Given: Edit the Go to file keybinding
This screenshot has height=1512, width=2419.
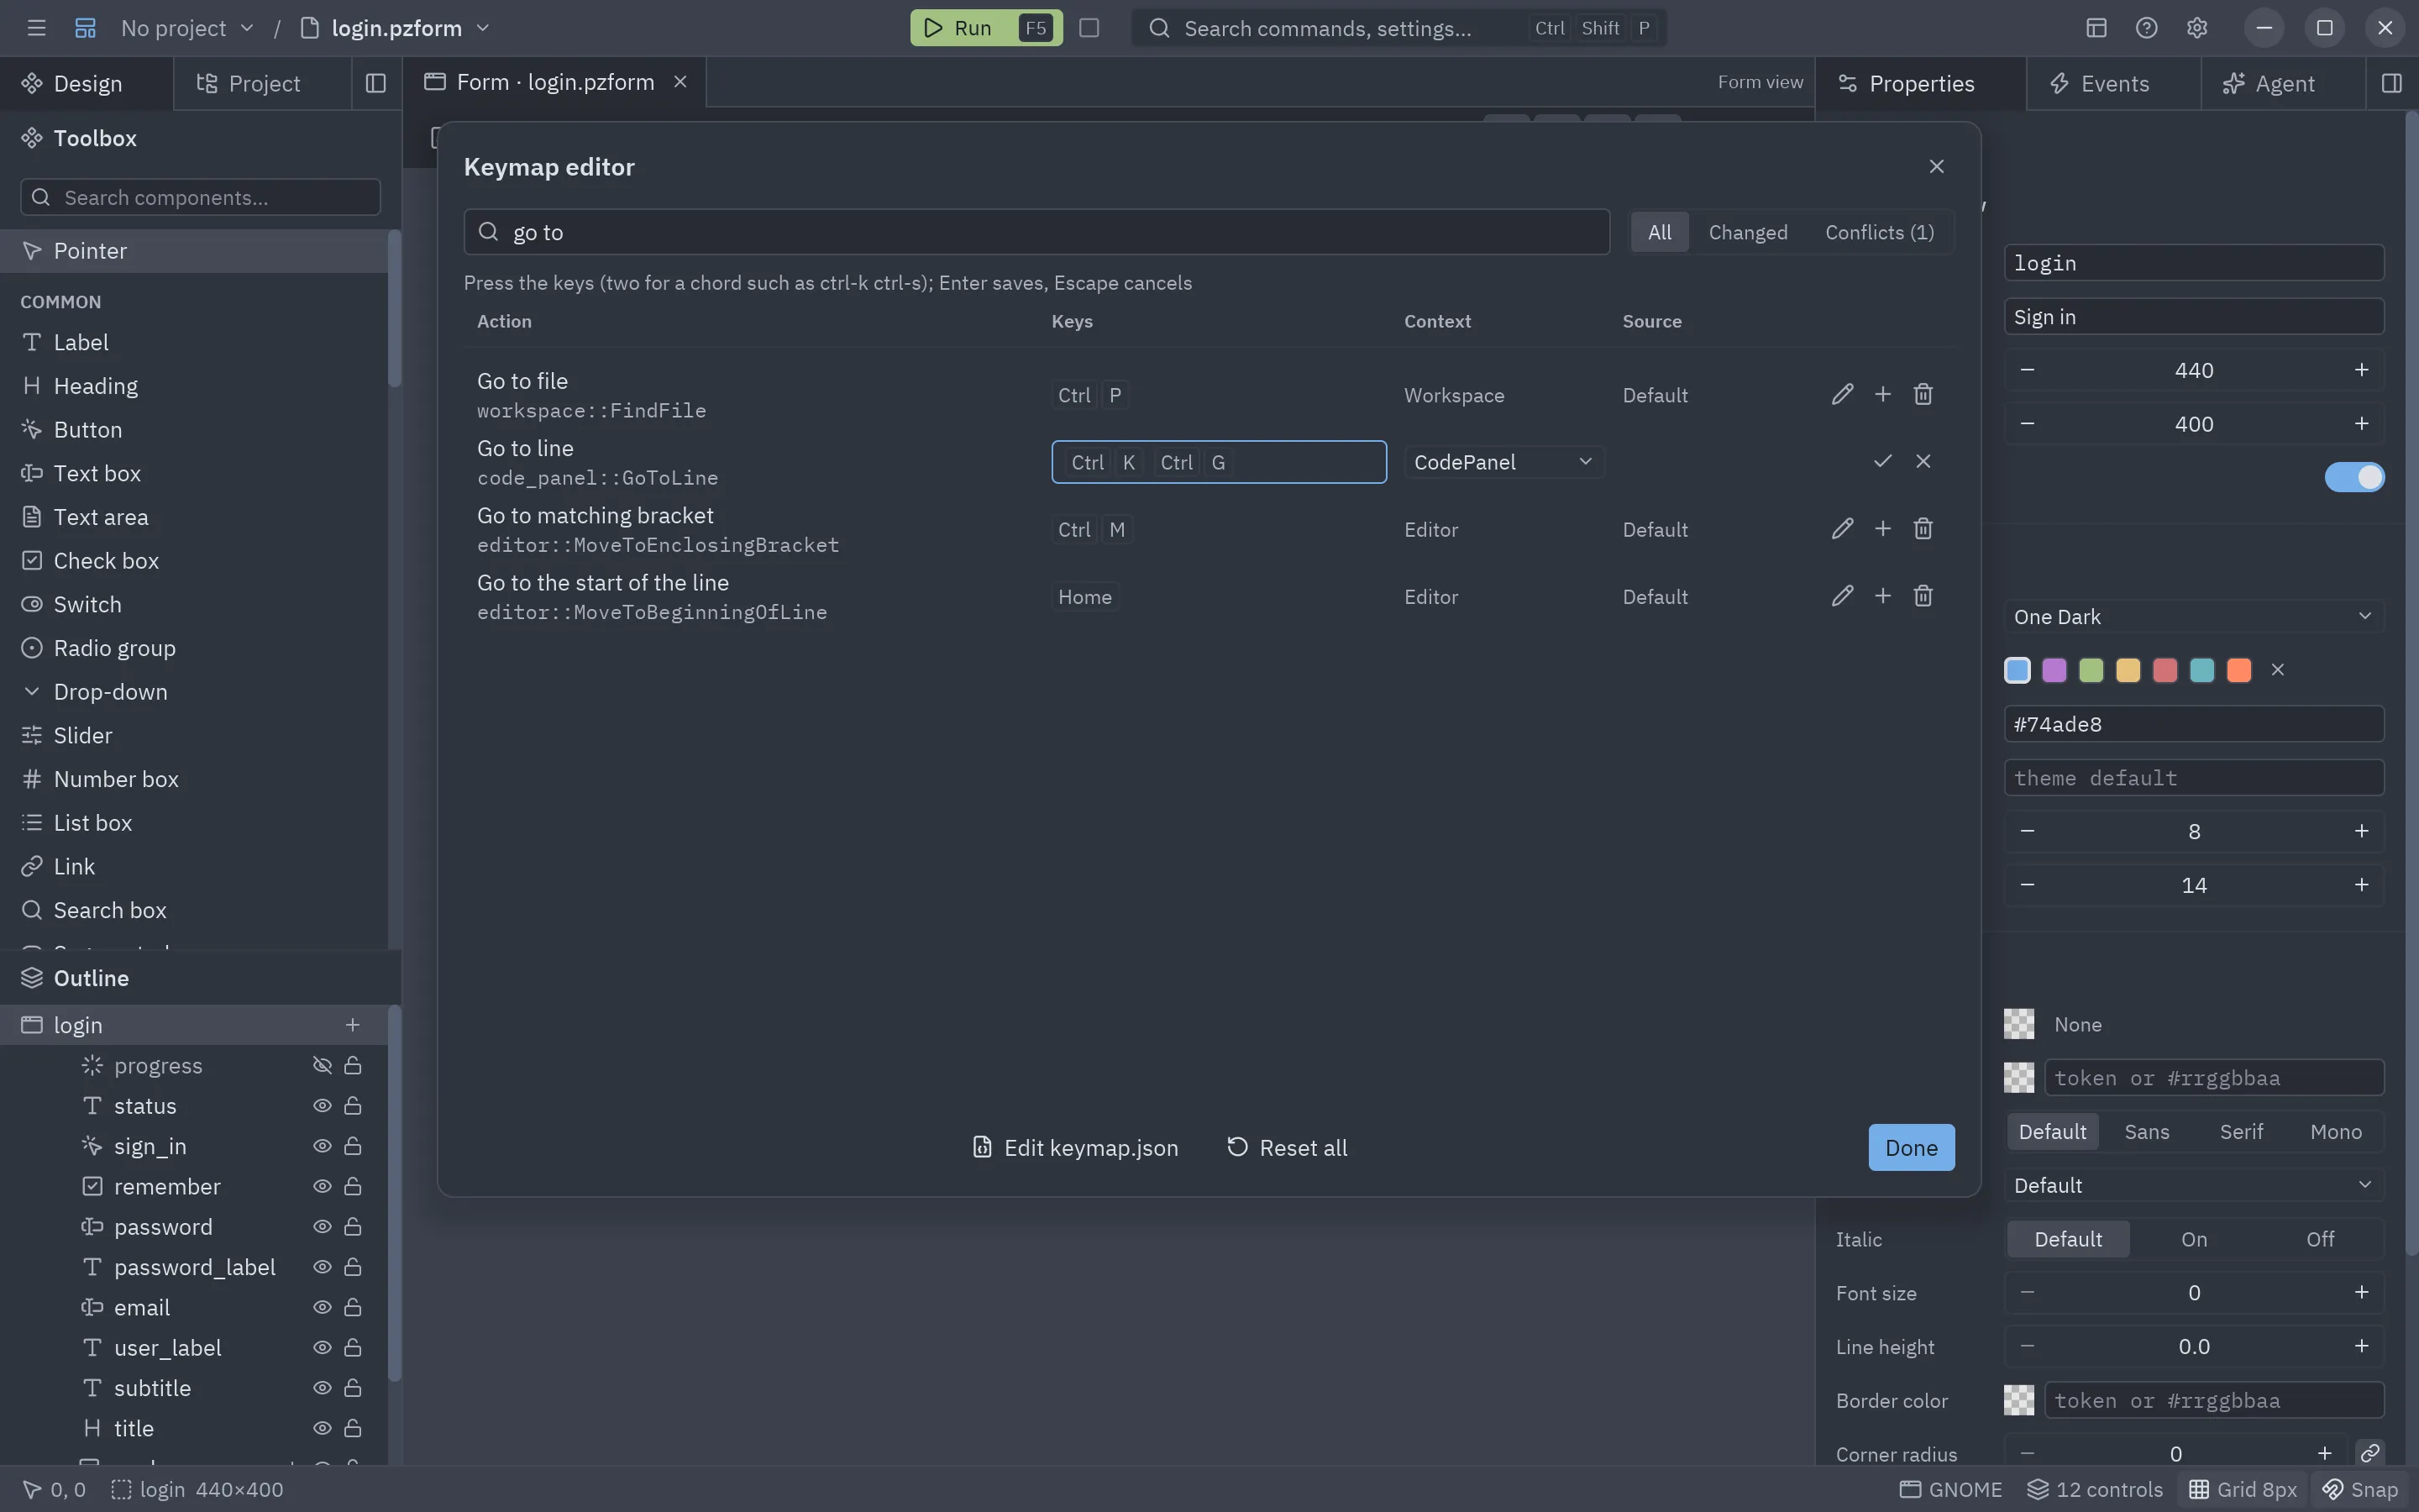Looking at the screenshot, I should [1842, 394].
